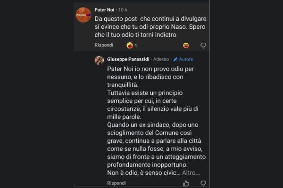
Task: Dislike Giuseppe Panassidi's reply with thumbs down
Action: point(203,183)
